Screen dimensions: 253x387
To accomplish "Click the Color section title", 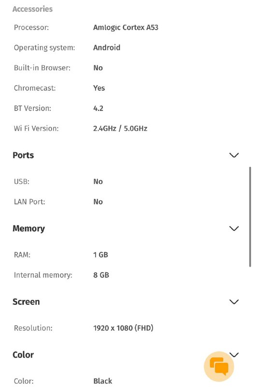I will point(23,355).
